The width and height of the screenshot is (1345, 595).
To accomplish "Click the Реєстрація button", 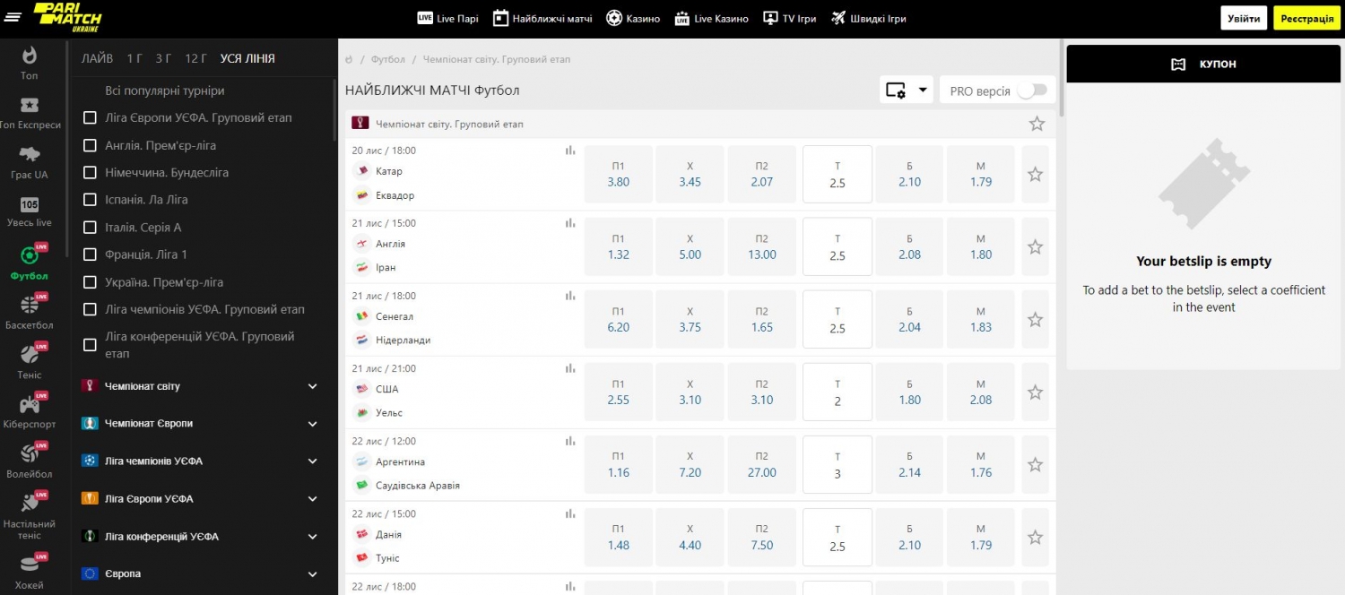I will [x=1306, y=18].
